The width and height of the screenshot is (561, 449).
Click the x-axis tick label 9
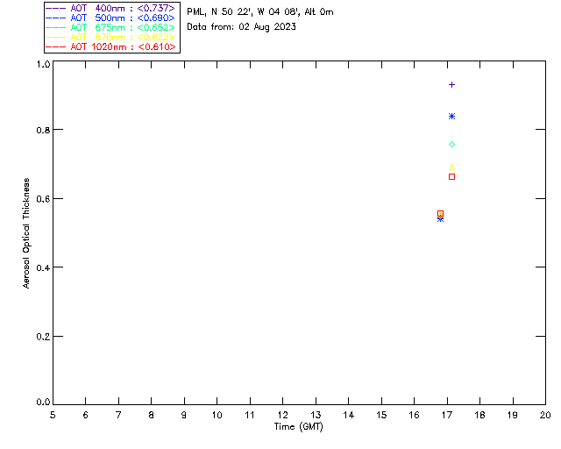[x=184, y=415]
